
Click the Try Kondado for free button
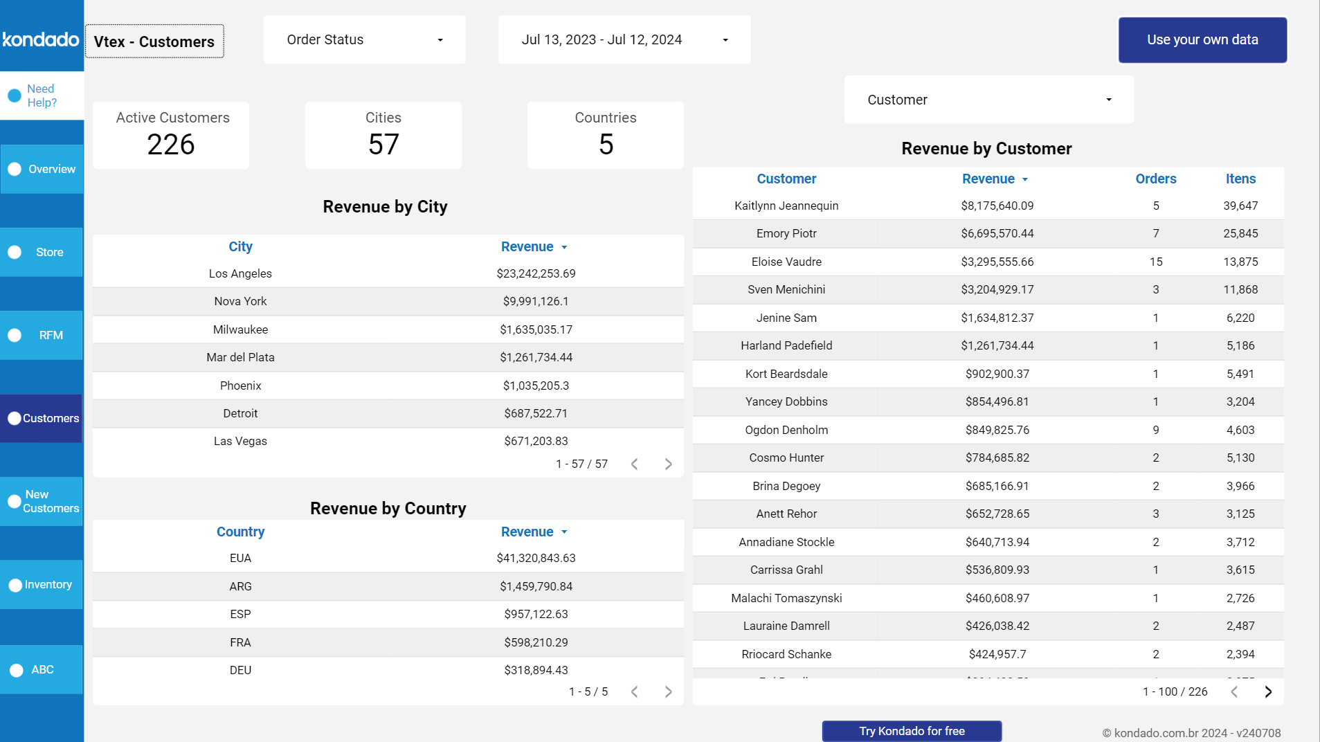pyautogui.click(x=911, y=730)
